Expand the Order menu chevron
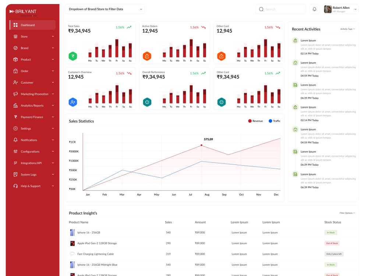This screenshot has width=368, height=276. (53, 71)
